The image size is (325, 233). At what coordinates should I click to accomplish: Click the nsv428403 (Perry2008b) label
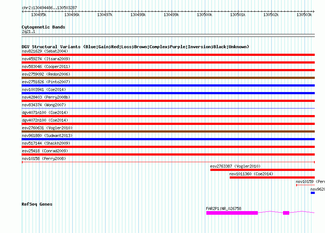46,97
